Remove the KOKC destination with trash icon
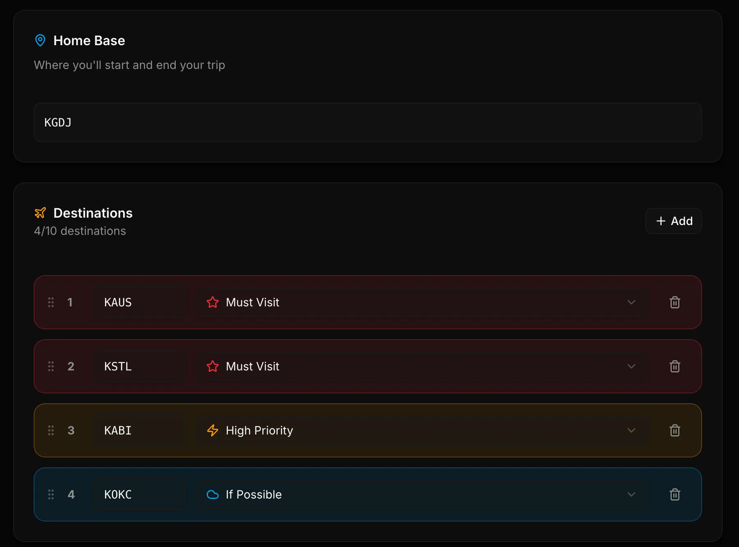 [x=675, y=494]
